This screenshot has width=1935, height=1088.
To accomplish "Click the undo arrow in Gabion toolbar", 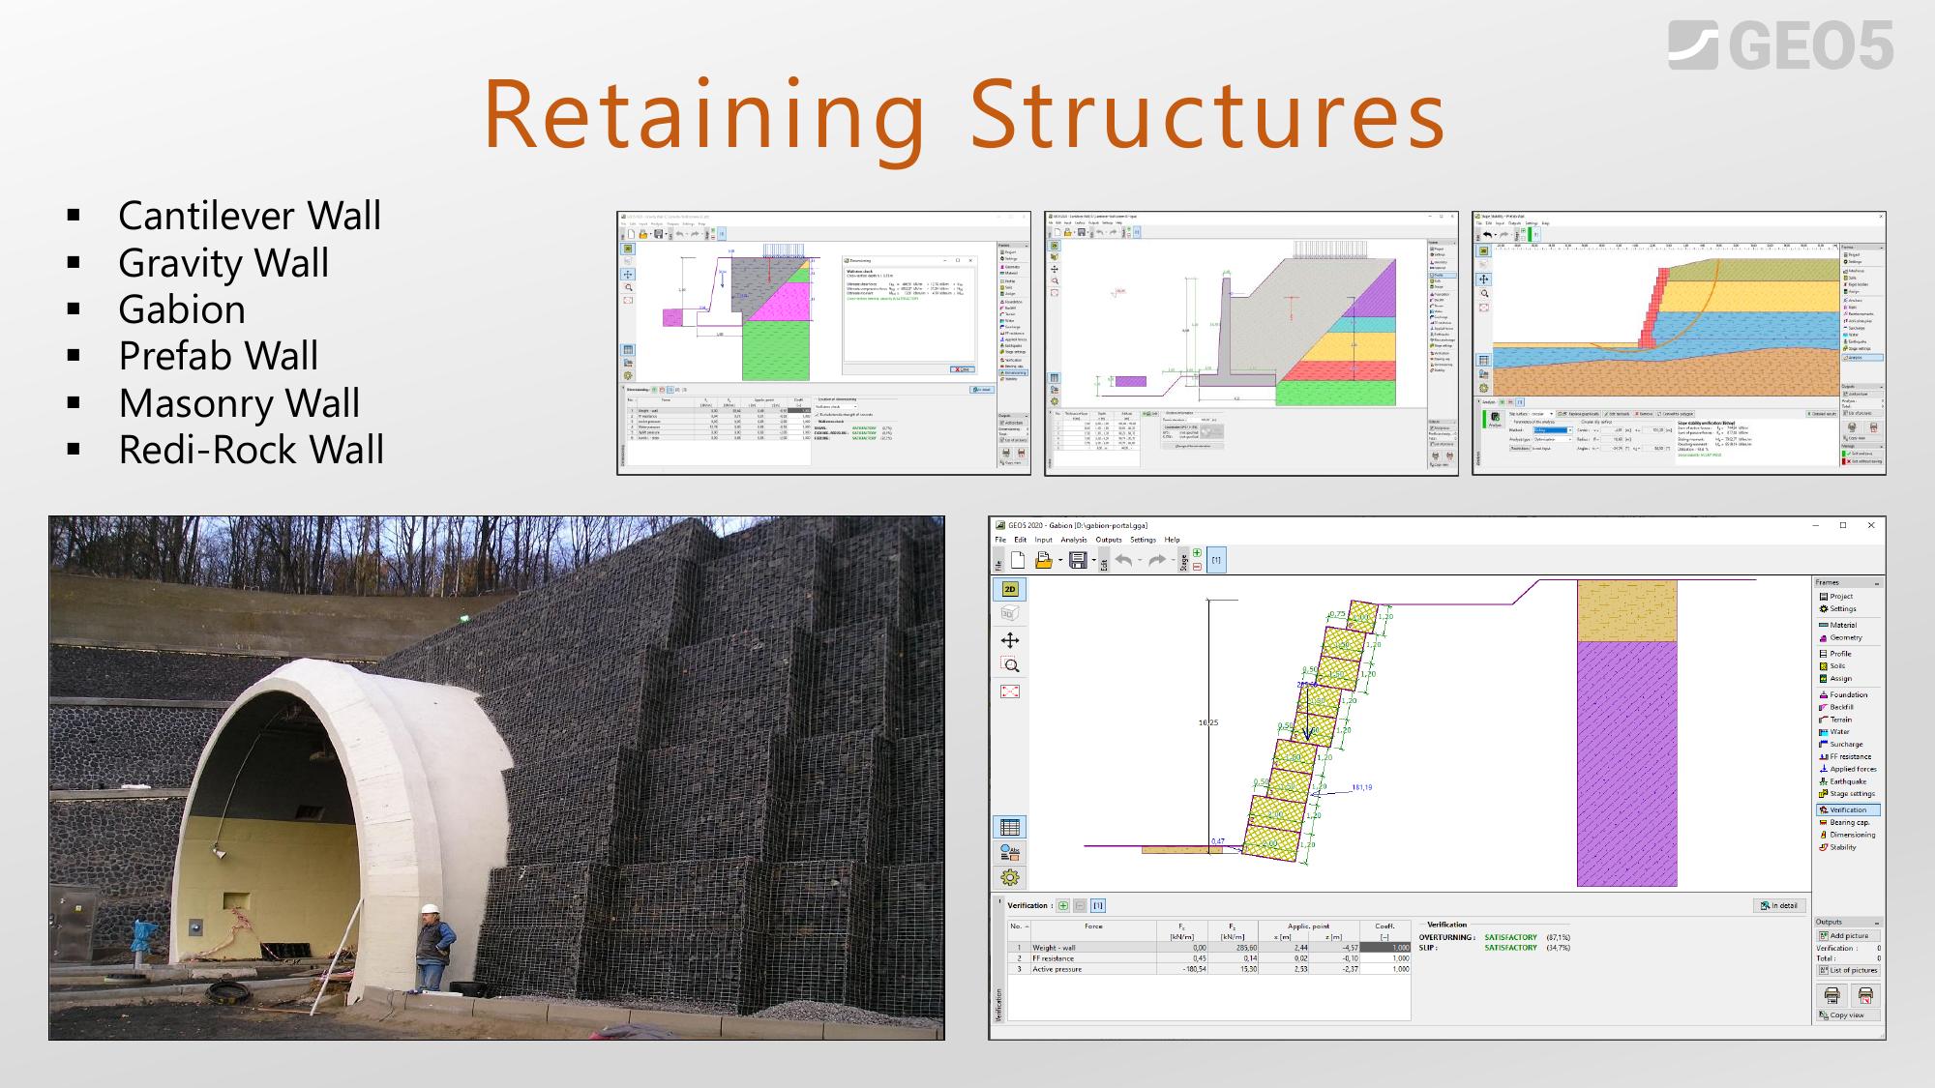I will pyautogui.click(x=1123, y=560).
